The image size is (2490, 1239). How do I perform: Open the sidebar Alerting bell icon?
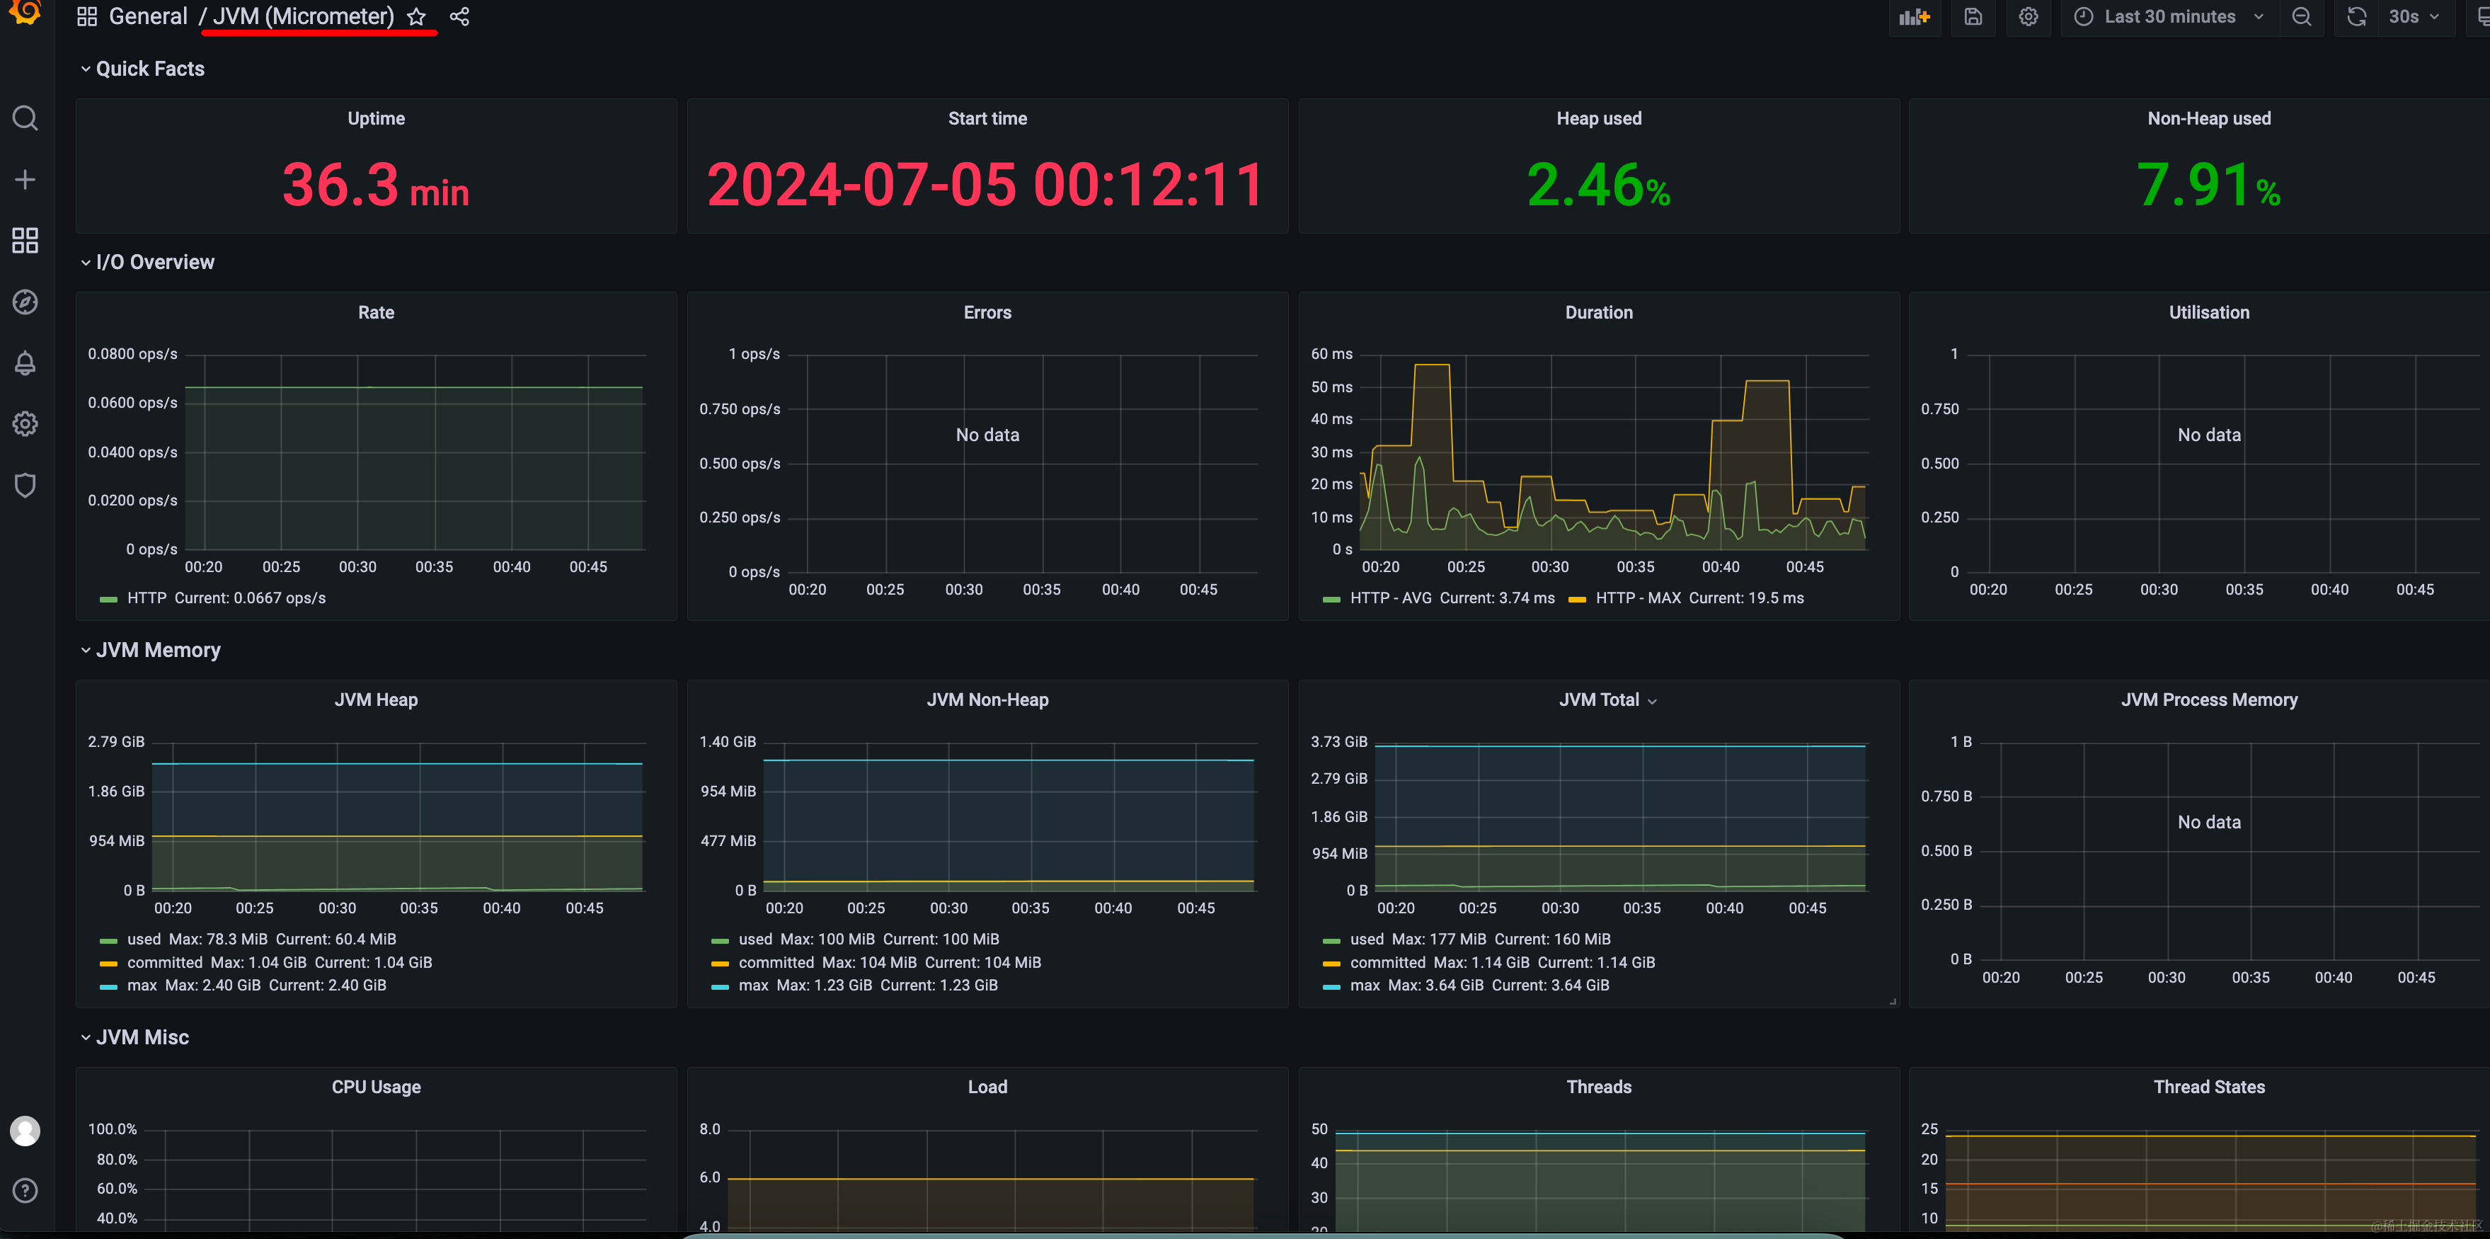(x=25, y=362)
